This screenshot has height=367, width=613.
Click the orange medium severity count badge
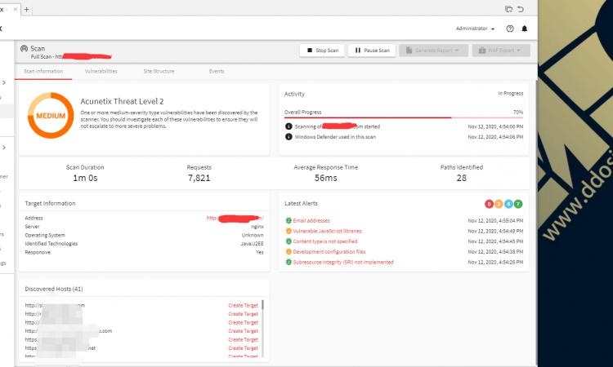coord(499,204)
